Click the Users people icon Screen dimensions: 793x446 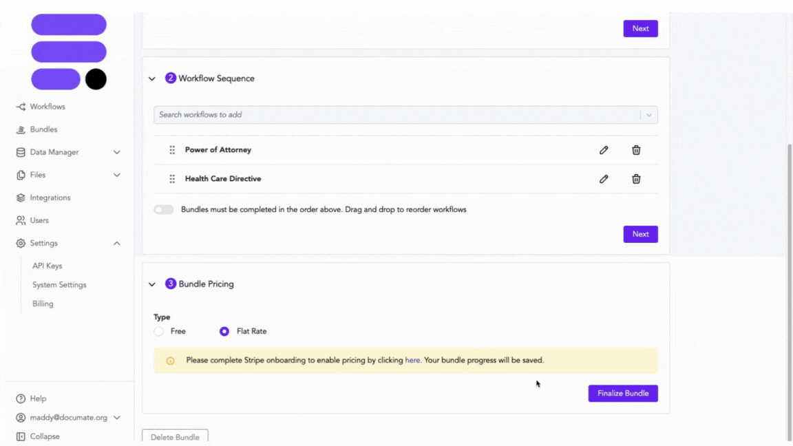pyautogui.click(x=21, y=220)
